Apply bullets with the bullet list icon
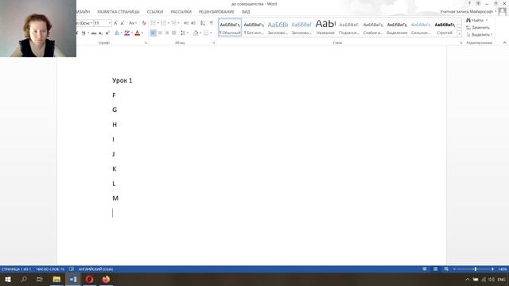The width and height of the screenshot is (509, 286). point(153,23)
